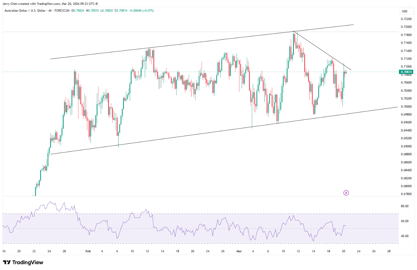Click the 60.00 RSI scale label
The width and height of the screenshot is (417, 270).
pos(405,221)
